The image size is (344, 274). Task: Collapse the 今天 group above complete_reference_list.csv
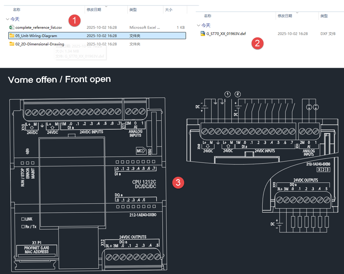[x=8, y=19]
